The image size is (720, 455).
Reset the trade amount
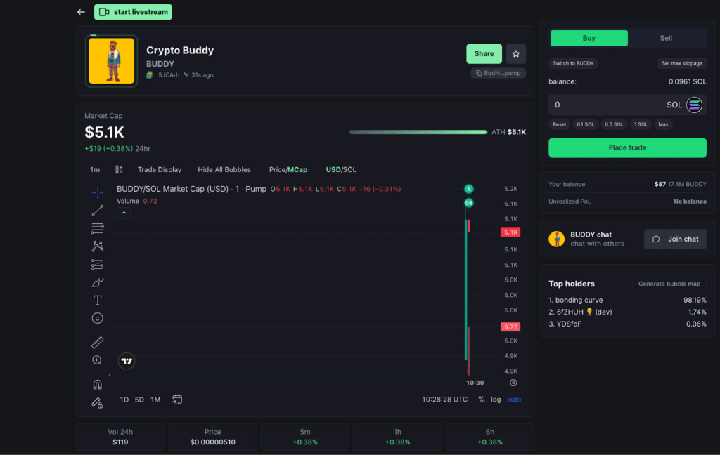pyautogui.click(x=559, y=124)
